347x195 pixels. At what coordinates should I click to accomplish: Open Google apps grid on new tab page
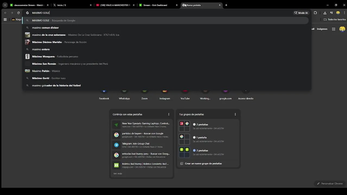[334, 29]
